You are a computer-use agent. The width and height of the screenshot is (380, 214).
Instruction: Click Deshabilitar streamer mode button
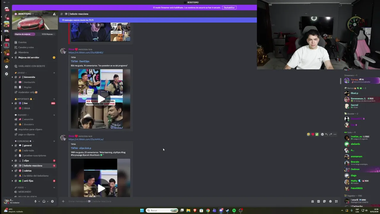(x=229, y=7)
